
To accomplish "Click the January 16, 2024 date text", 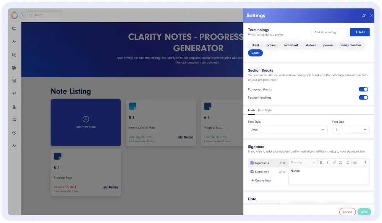I will tap(65, 187).
